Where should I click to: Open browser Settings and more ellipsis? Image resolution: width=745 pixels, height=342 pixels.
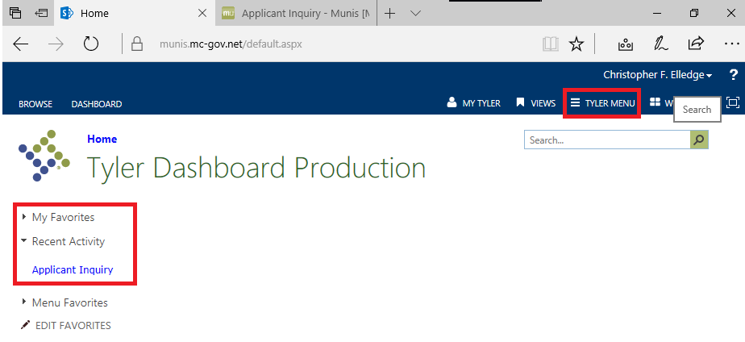[731, 44]
